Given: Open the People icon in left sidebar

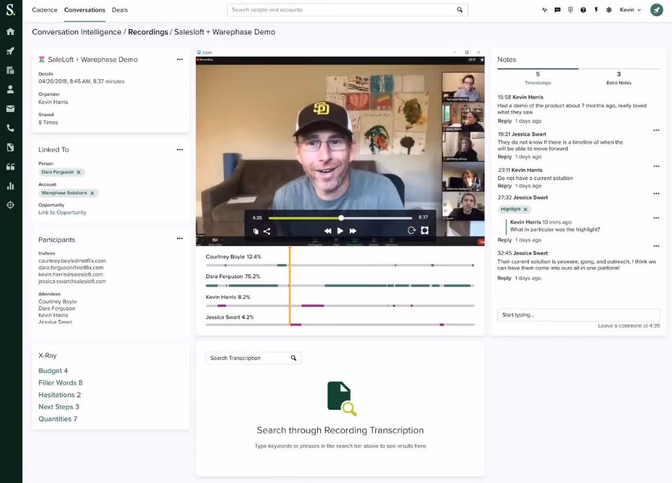Looking at the screenshot, I should pos(10,89).
